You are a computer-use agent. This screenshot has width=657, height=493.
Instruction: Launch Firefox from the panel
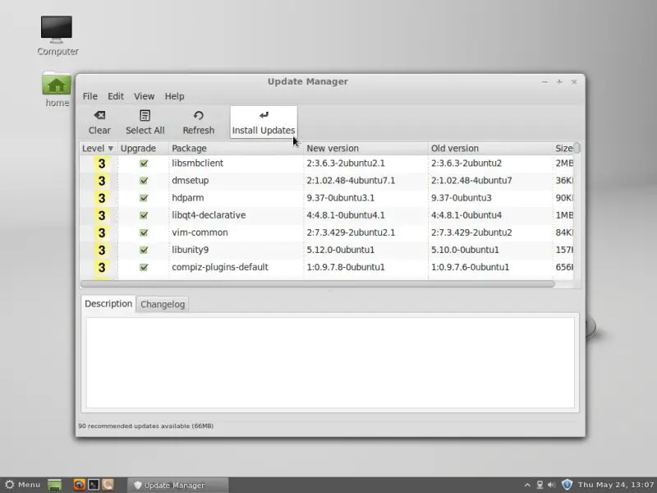[79, 485]
